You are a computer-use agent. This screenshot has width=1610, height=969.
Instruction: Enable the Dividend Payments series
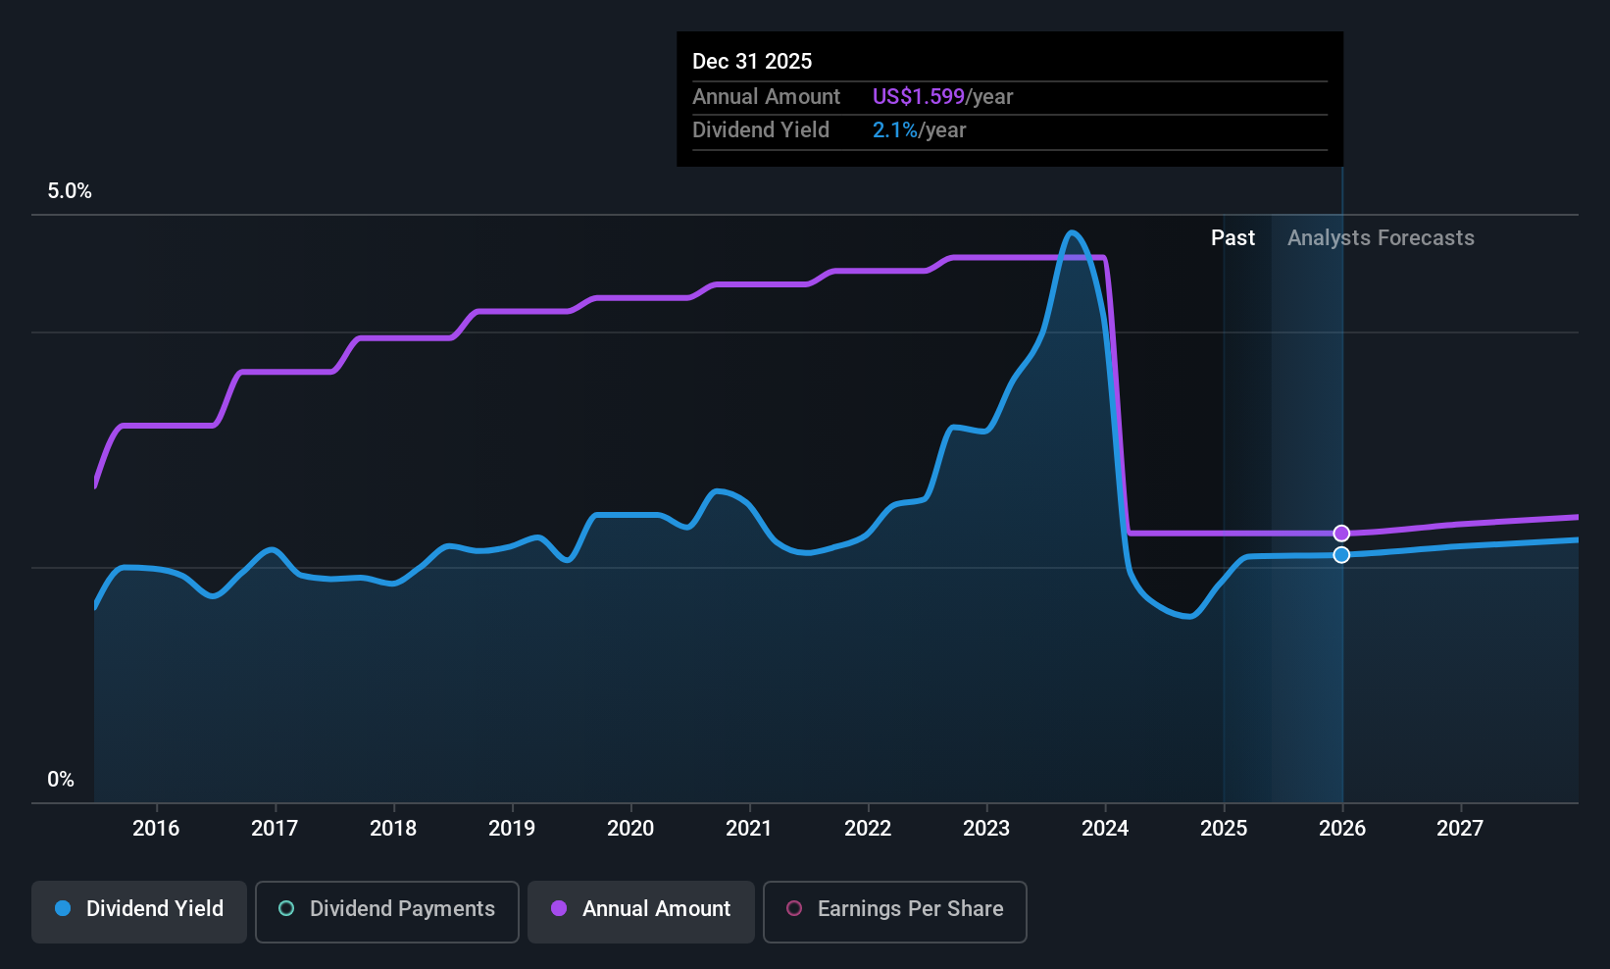387,910
